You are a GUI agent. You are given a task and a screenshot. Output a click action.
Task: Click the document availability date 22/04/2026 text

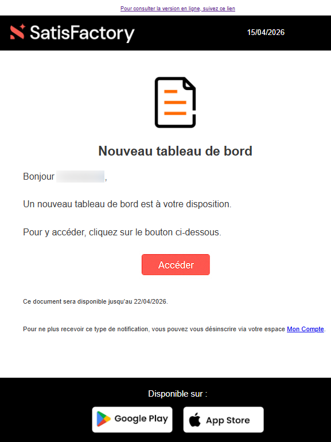coord(150,301)
